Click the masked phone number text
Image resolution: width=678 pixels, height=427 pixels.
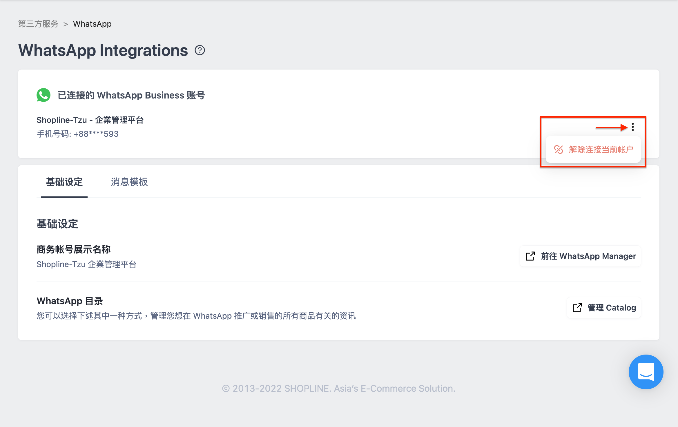(x=78, y=134)
